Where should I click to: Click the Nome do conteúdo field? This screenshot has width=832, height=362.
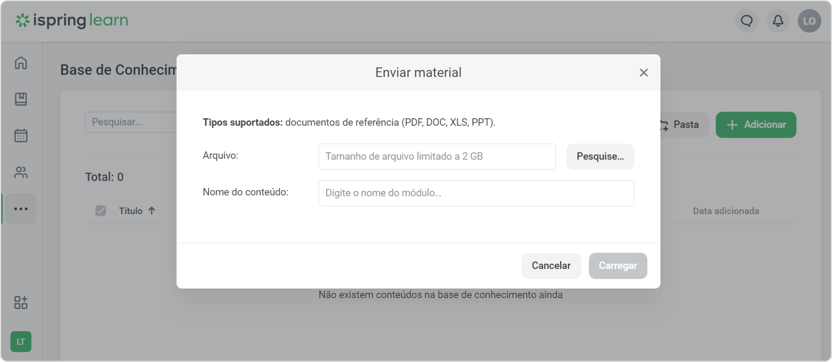click(x=476, y=193)
